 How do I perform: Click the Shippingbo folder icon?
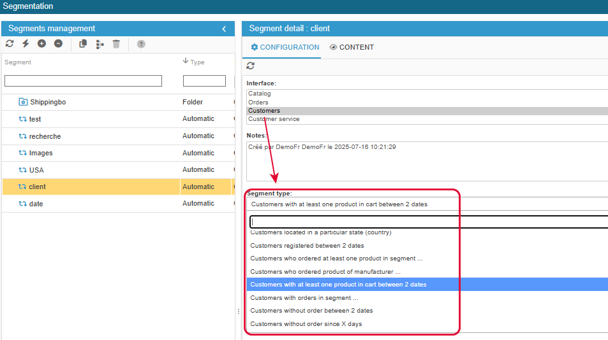click(x=23, y=102)
